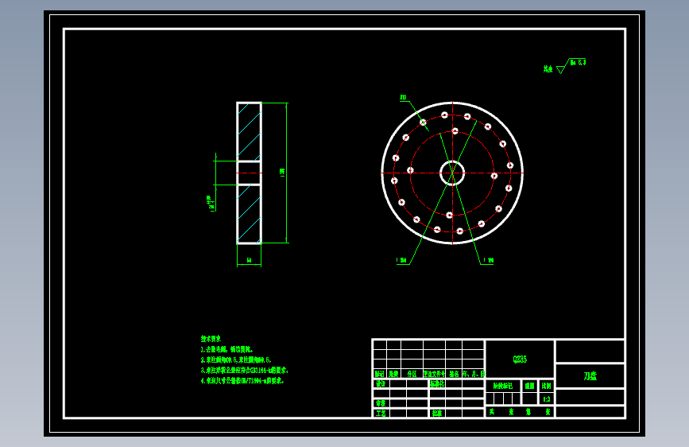Image resolution: width=689 pixels, height=447 pixels.
Task: Click the 比例 header cell
Action: click(x=546, y=386)
